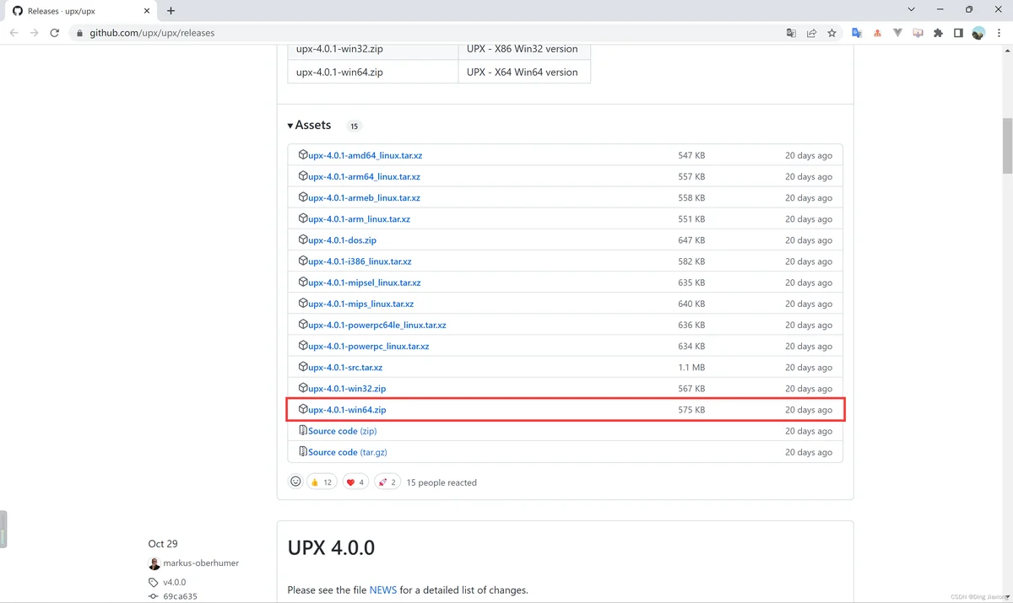1013x603 pixels.
Task: Open markus-oberhumer profile link
Action: click(201, 563)
